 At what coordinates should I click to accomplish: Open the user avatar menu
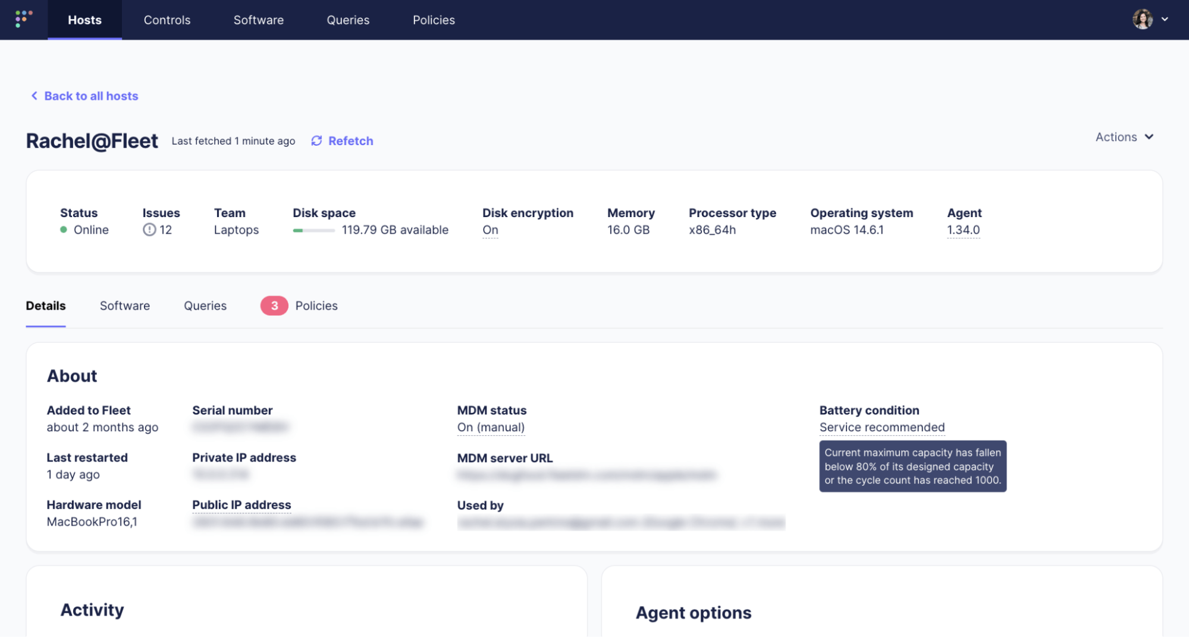[x=1143, y=19]
